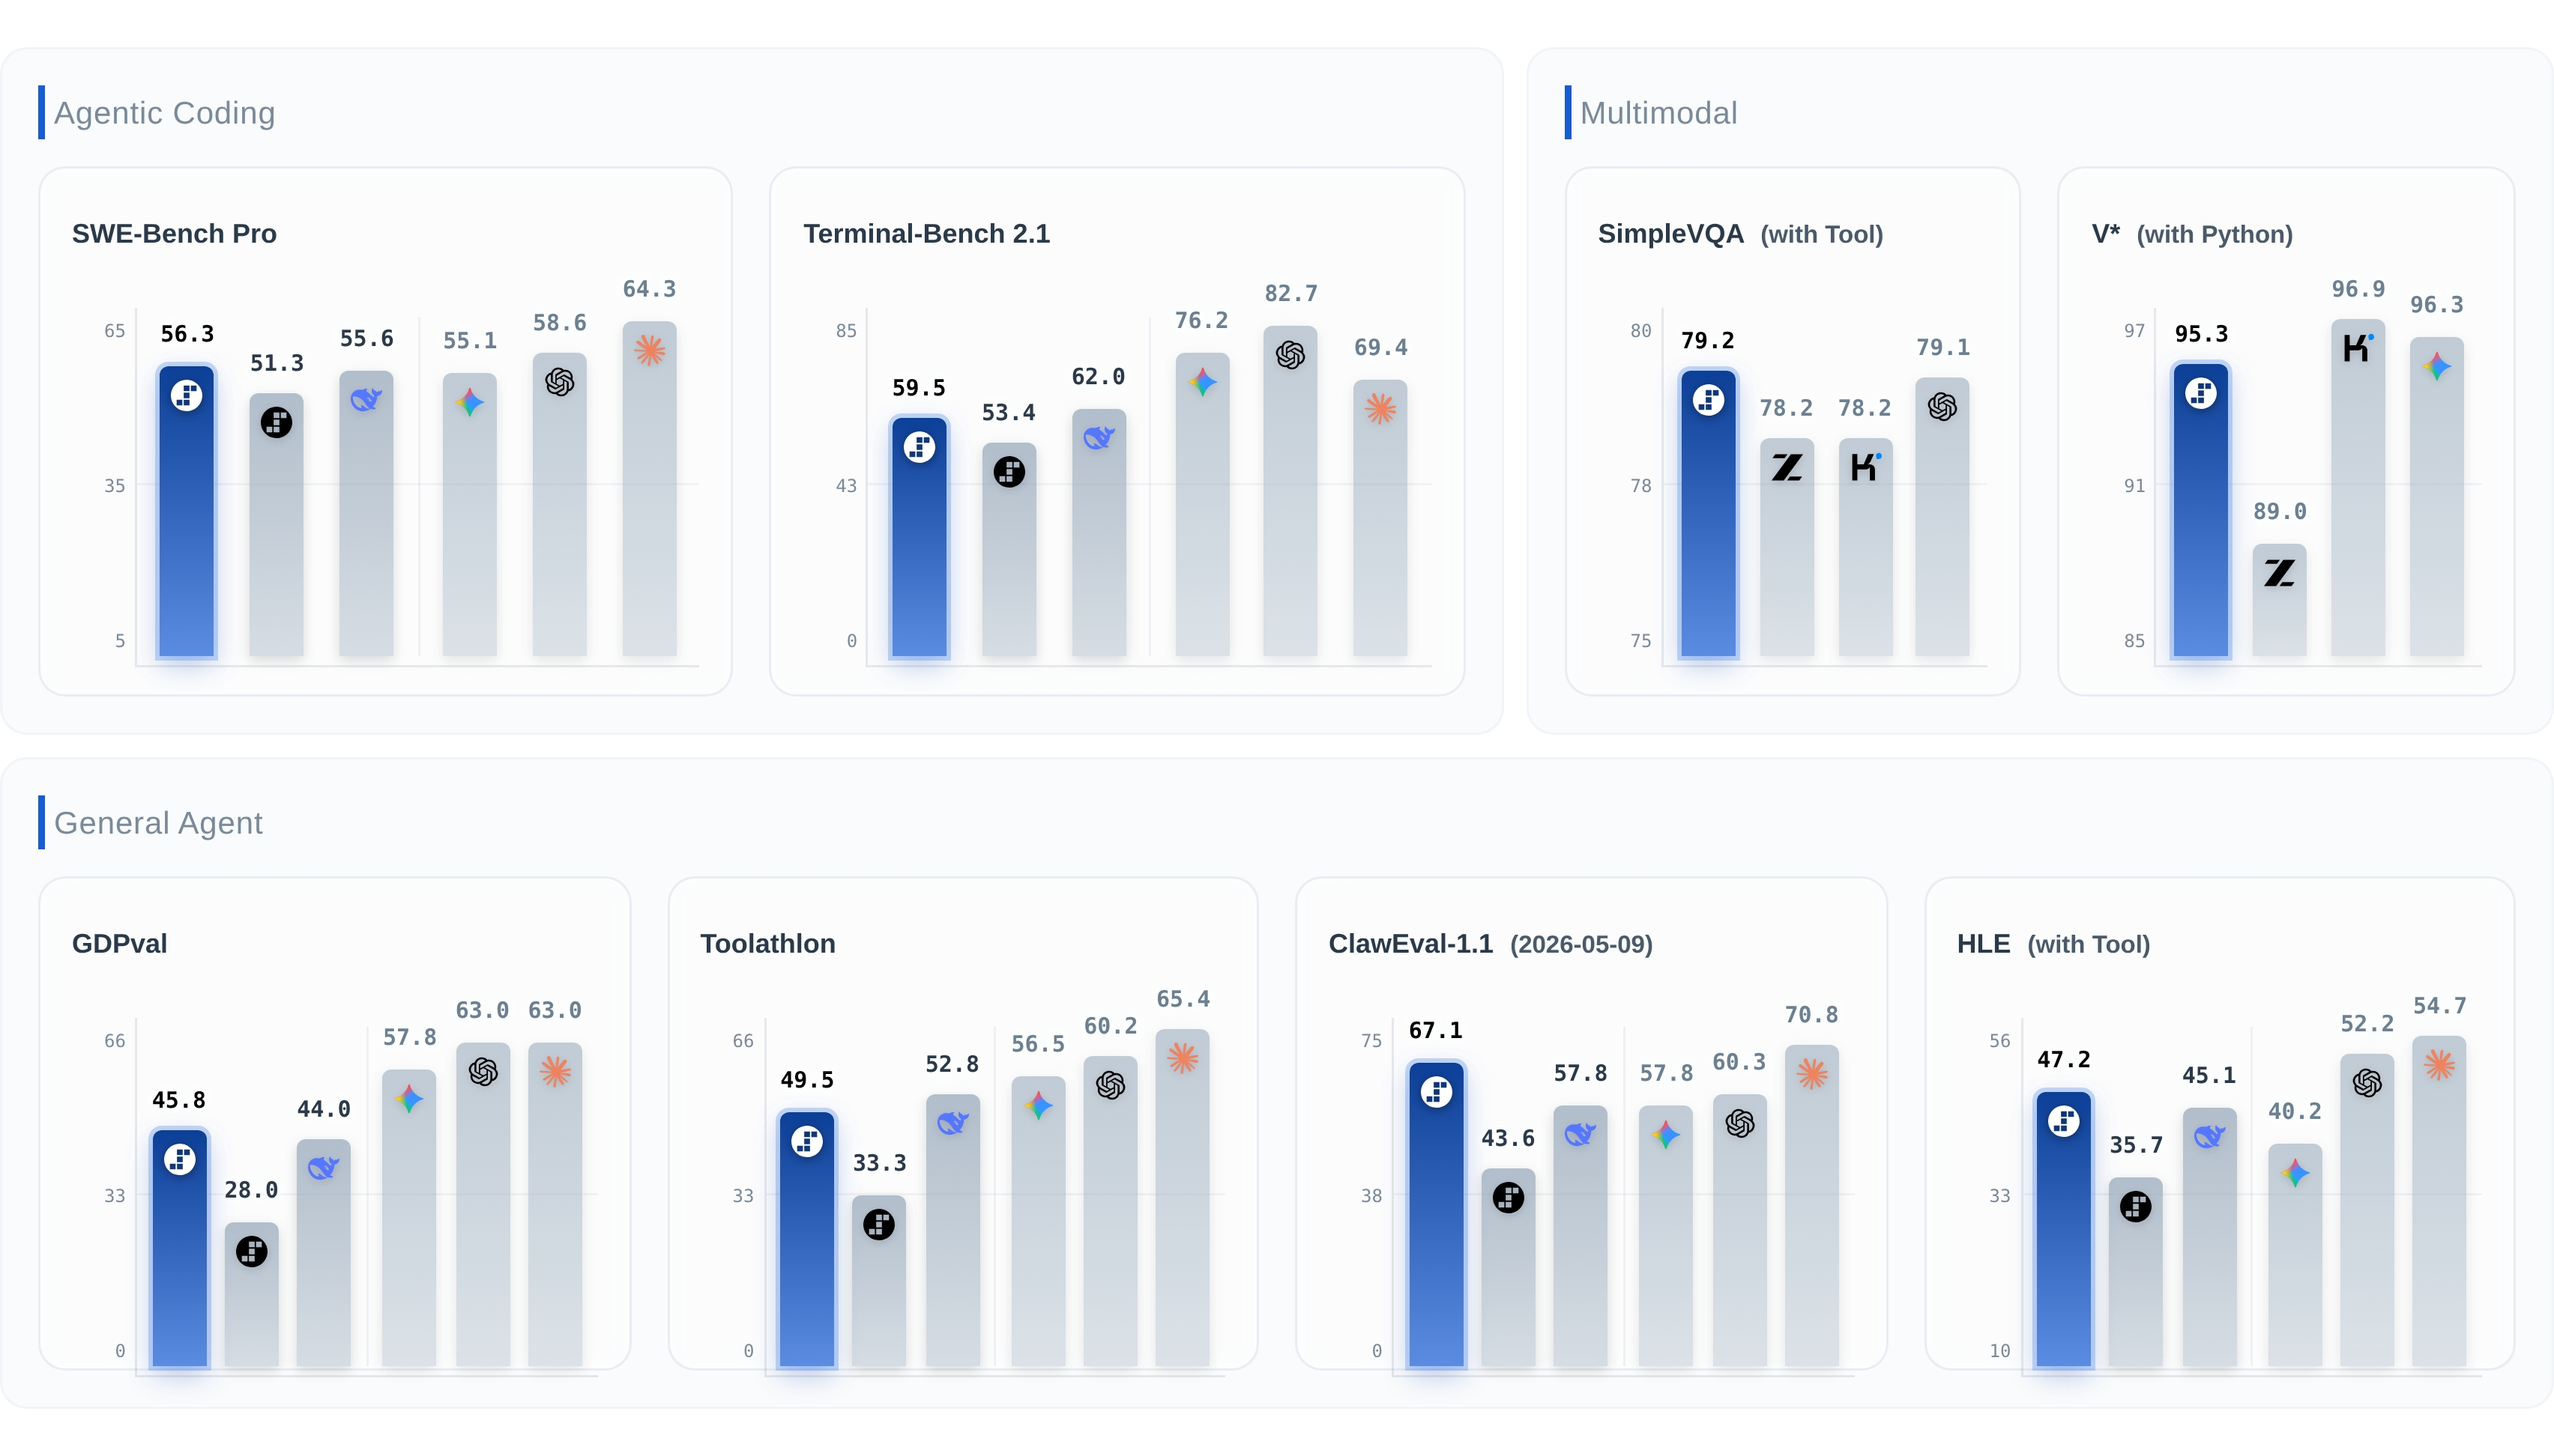Click the Agentic Coding section heading

tap(164, 113)
